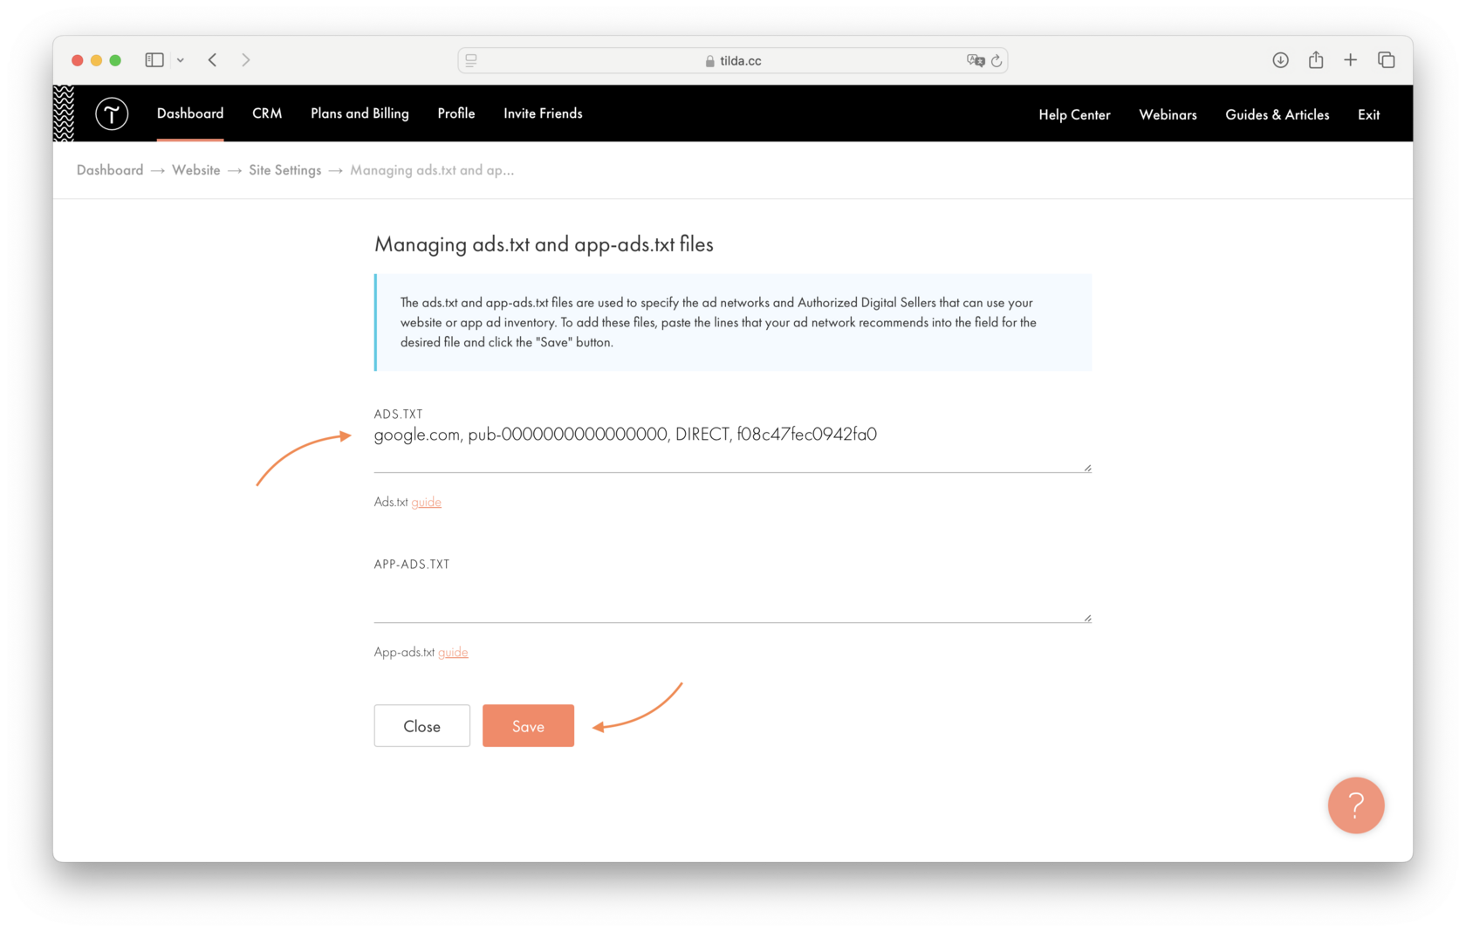This screenshot has width=1466, height=932.
Task: Click the yellow minimize traffic light
Action: 97,60
